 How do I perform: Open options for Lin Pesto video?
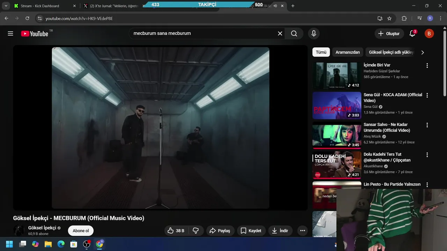427,185
